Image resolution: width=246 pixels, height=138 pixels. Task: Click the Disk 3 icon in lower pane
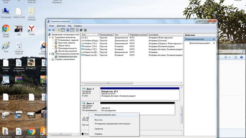[84, 89]
